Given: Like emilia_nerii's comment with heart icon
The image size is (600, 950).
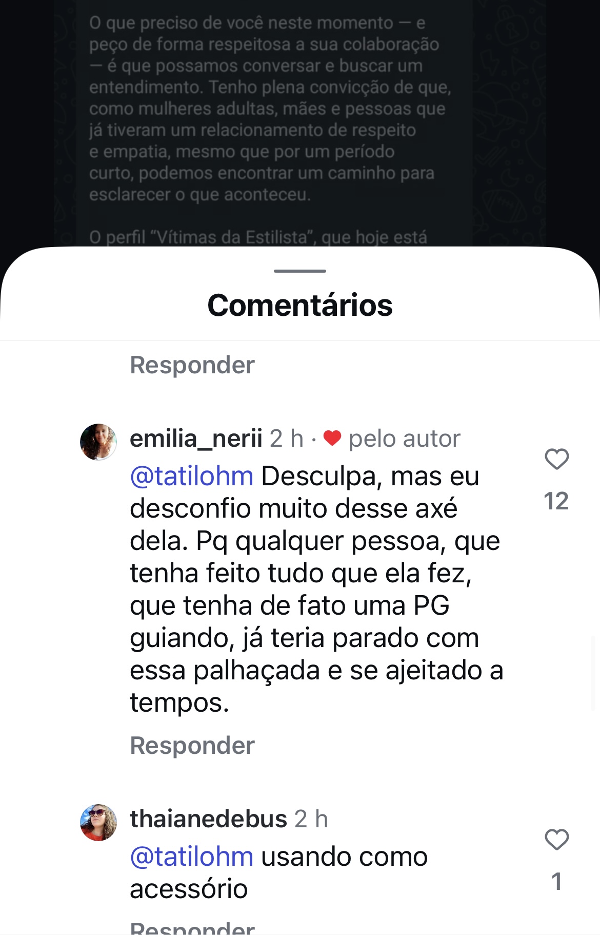Looking at the screenshot, I should (x=556, y=459).
